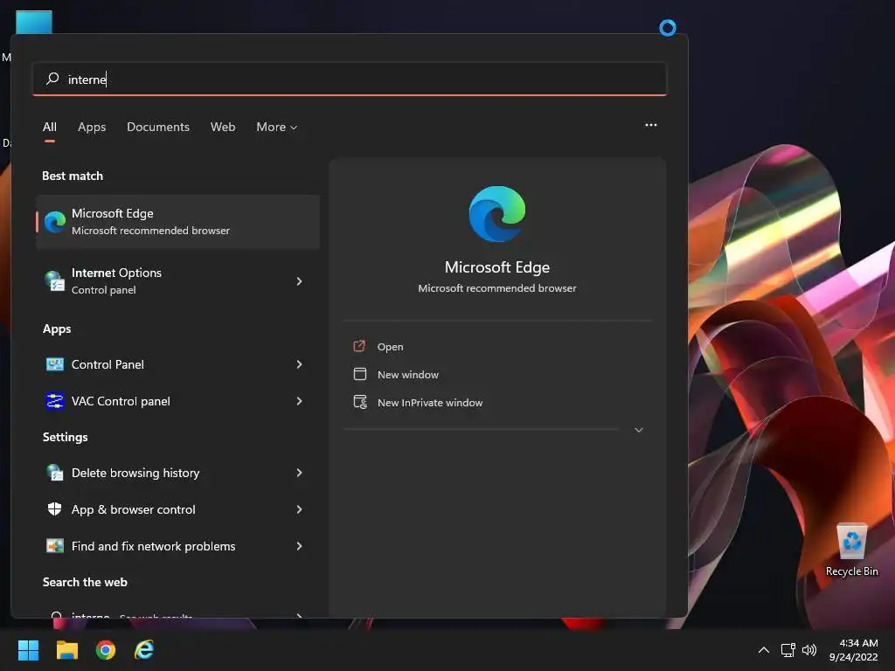
Task: Switch to the Apps search tab
Action: (92, 127)
